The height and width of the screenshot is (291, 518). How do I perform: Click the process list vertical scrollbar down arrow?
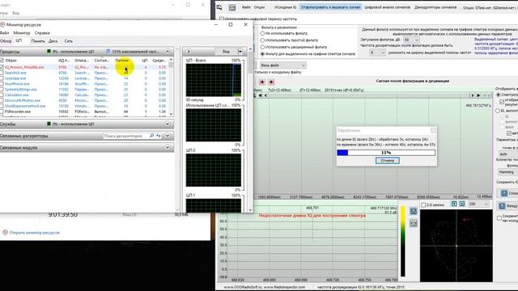[x=171, y=114]
